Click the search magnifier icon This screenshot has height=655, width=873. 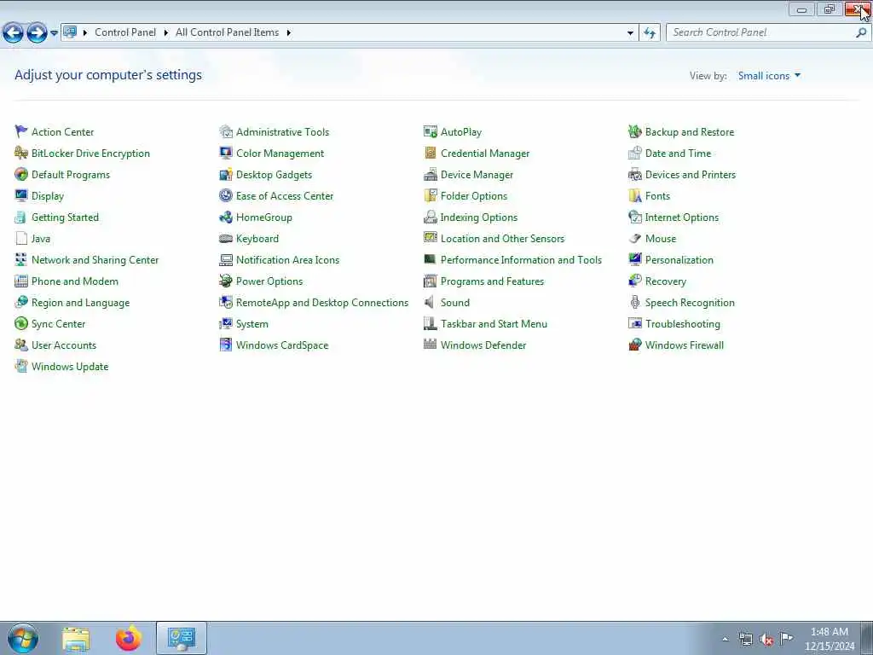861,32
